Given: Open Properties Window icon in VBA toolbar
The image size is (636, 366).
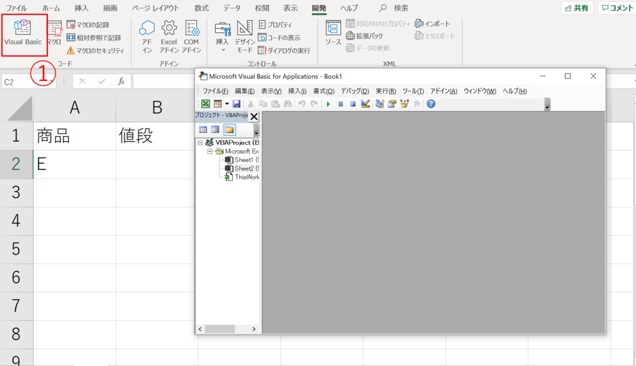Looking at the screenshot, I should tap(392, 104).
